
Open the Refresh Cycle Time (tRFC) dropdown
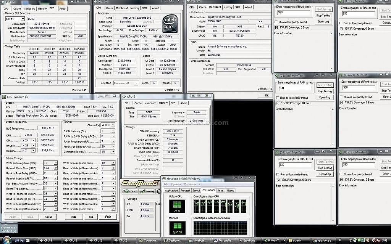[56, 168]
